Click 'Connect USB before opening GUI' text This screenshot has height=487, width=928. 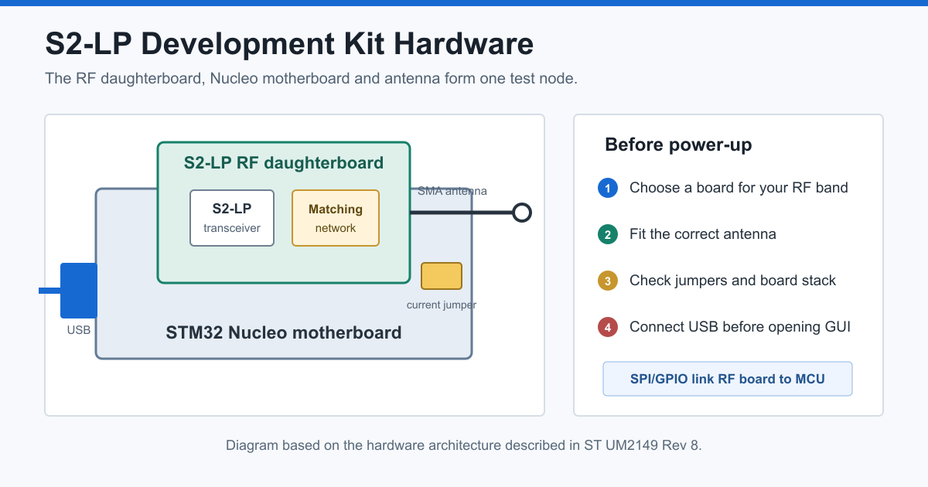(x=740, y=327)
